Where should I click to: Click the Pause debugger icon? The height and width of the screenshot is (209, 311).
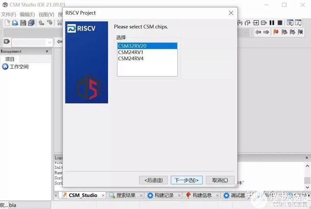click(272, 23)
